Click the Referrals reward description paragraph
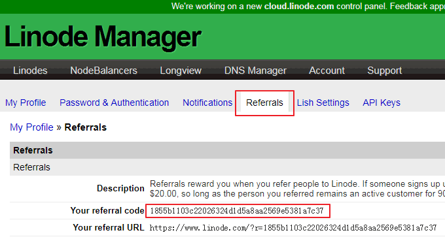The width and height of the screenshot is (445, 239). 297,189
